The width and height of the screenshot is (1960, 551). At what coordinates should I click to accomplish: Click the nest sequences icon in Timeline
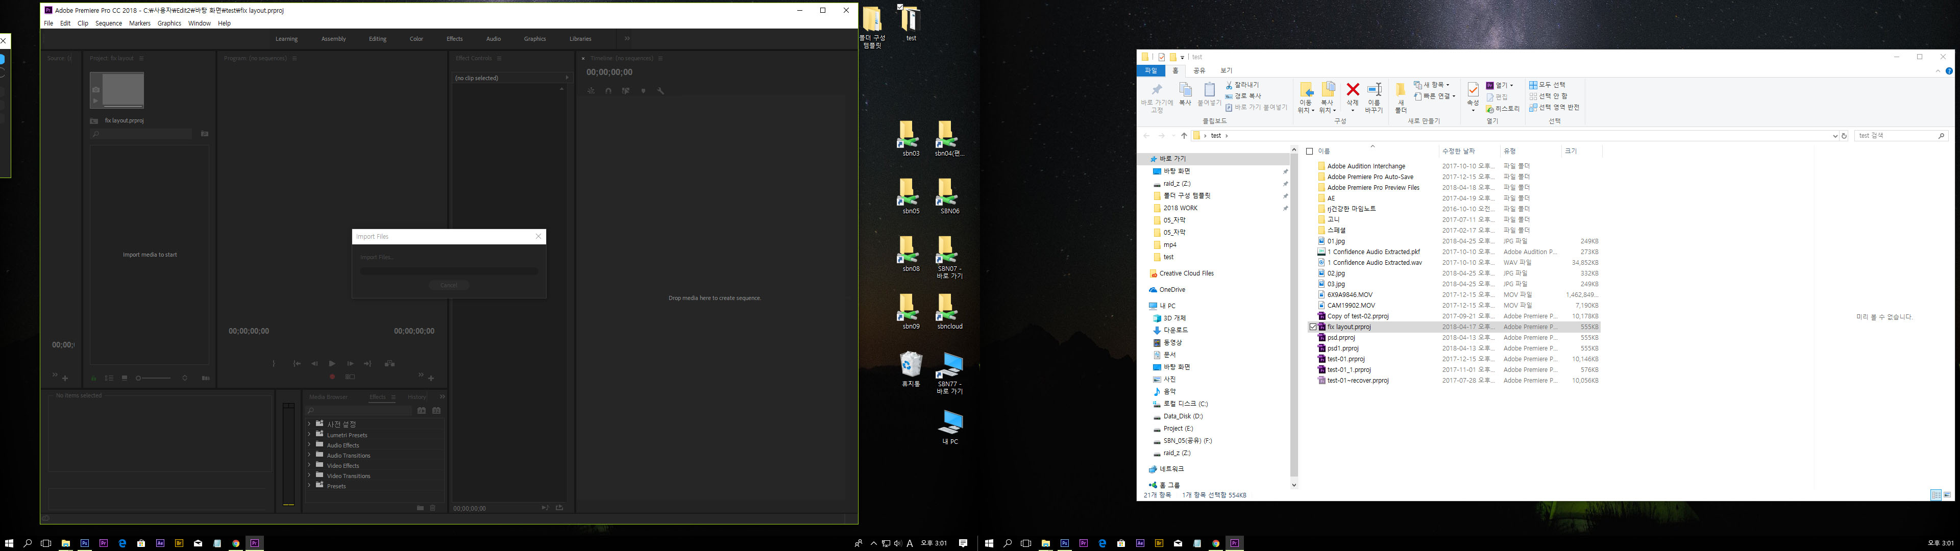pyautogui.click(x=591, y=91)
